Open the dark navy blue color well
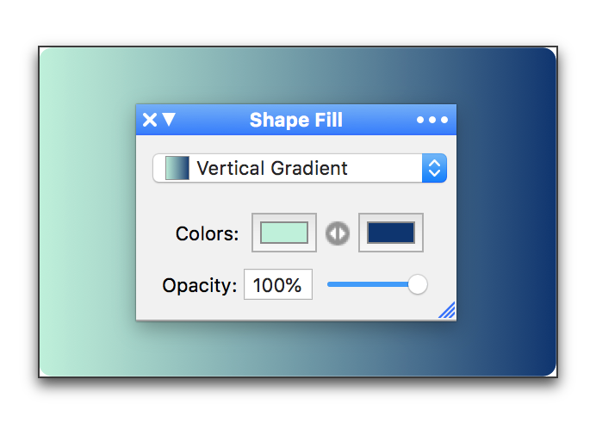 391,233
